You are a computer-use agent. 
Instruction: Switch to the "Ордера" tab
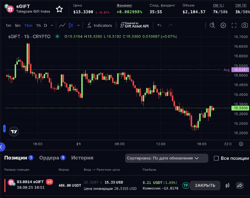point(49,158)
